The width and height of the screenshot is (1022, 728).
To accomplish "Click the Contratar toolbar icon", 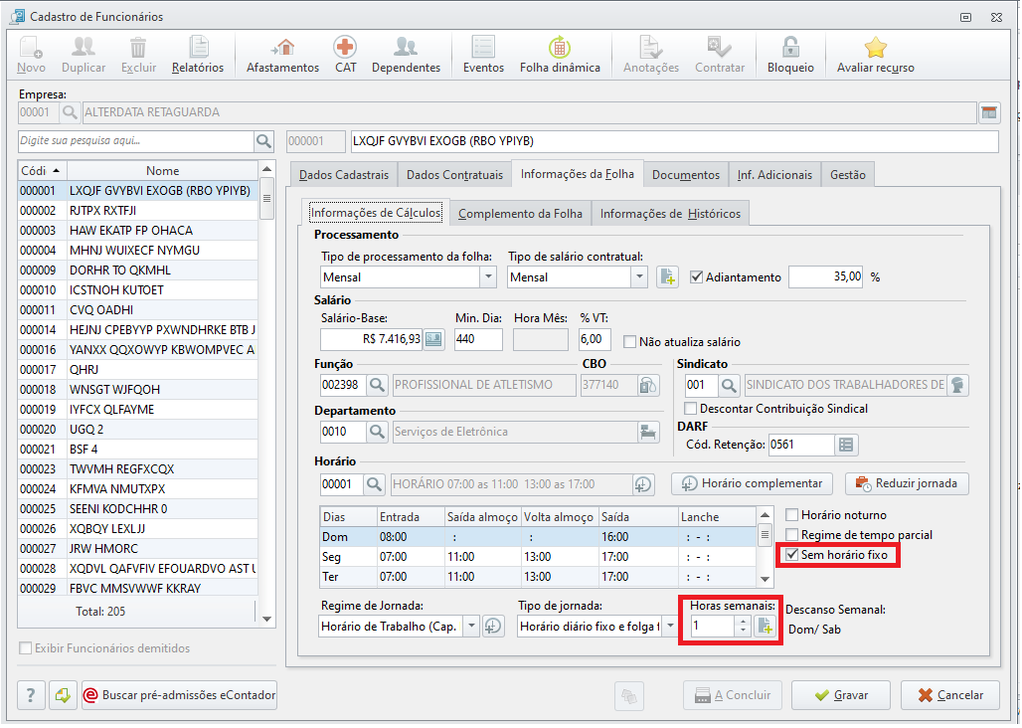I will (x=720, y=47).
